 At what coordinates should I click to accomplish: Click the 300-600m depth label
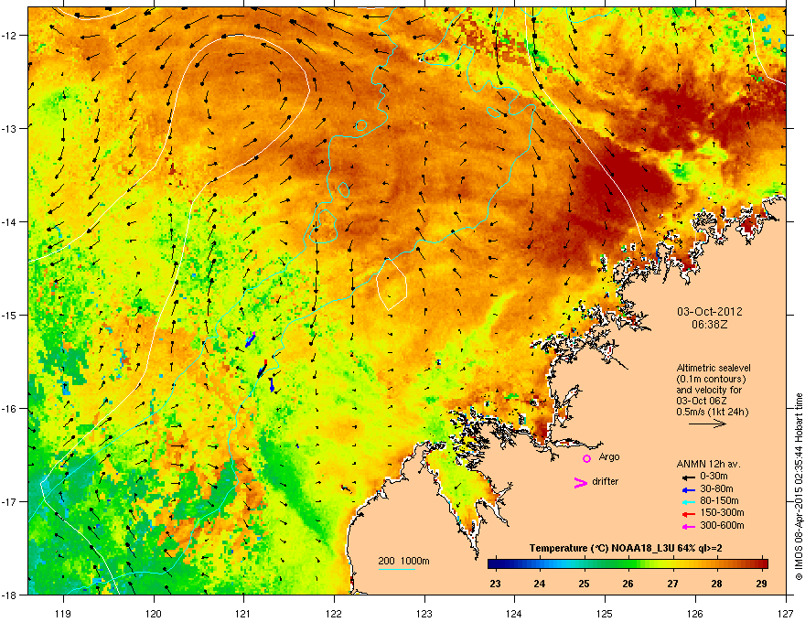tap(722, 525)
